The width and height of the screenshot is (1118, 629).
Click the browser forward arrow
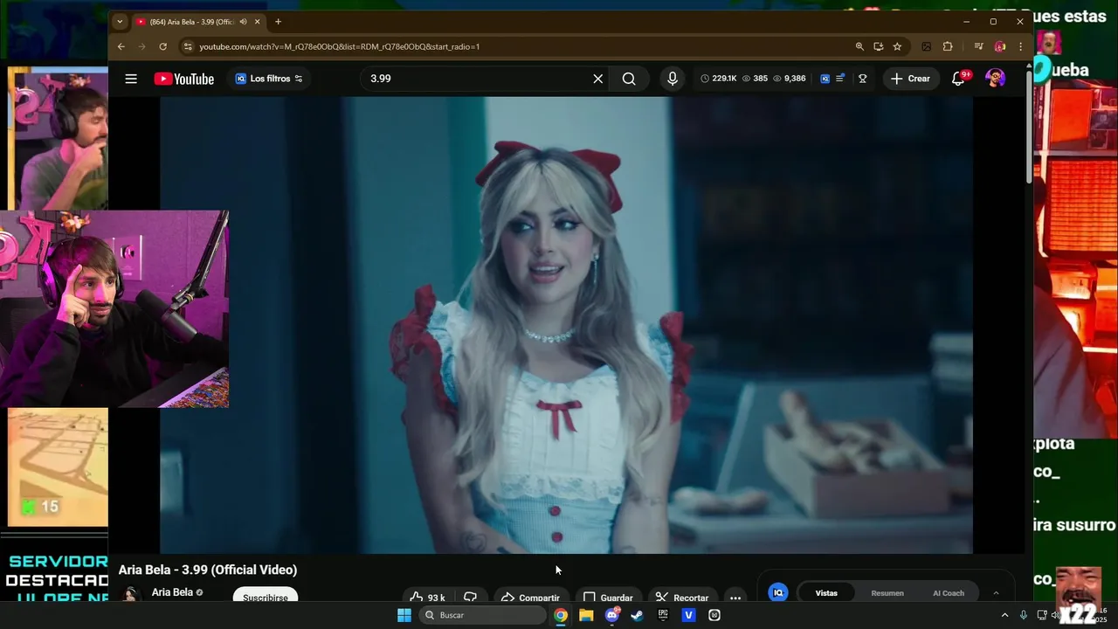coord(141,46)
